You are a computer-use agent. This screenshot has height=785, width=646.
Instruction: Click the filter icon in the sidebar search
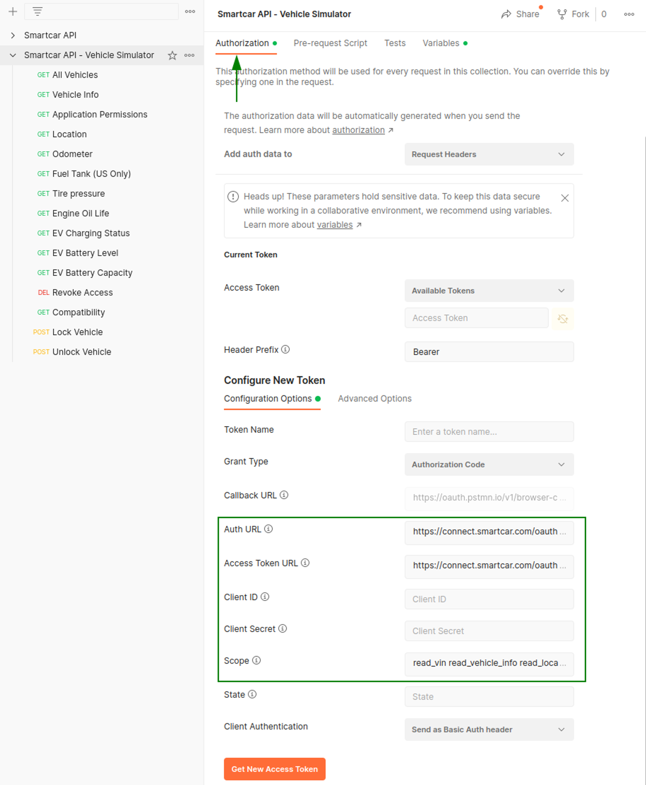click(37, 12)
